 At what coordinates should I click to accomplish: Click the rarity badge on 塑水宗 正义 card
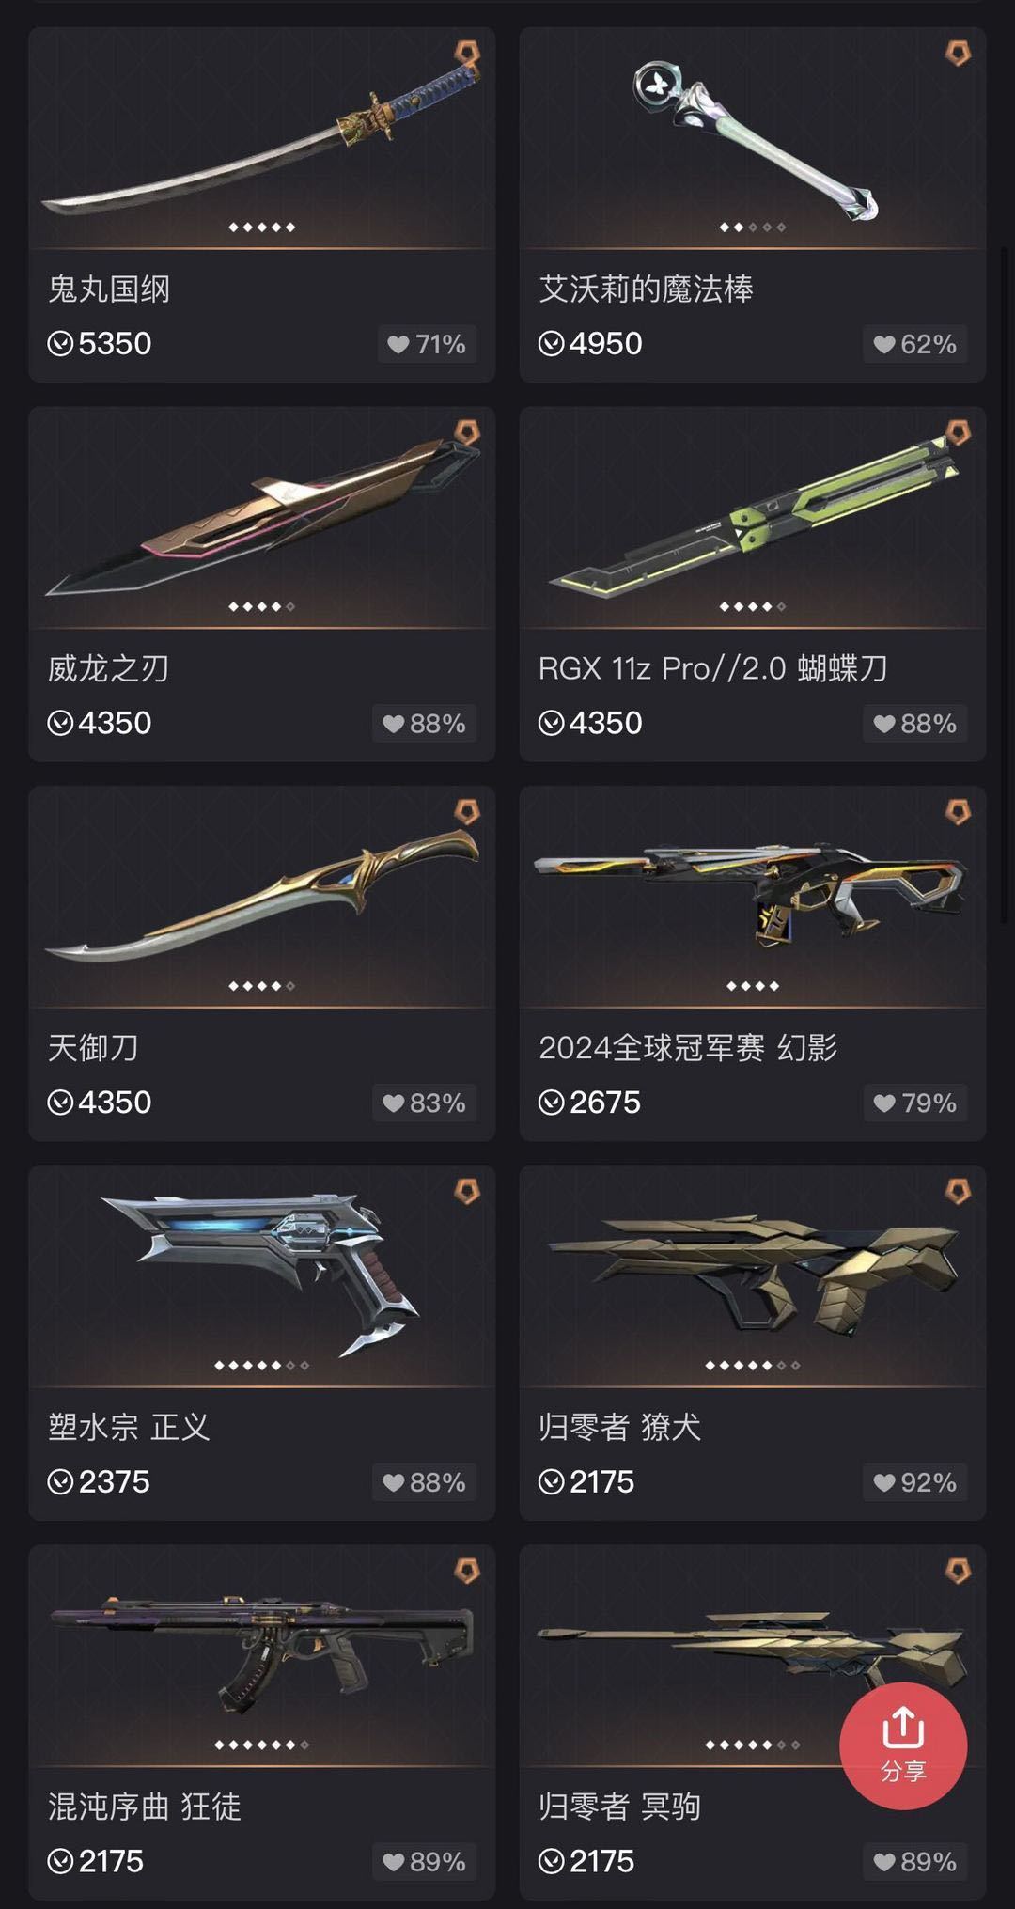467,1191
